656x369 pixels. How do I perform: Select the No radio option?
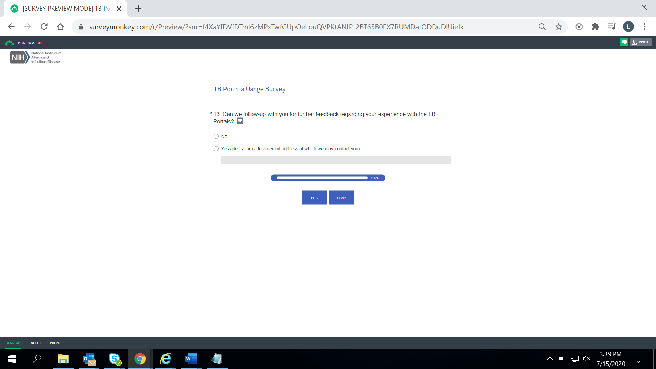pyautogui.click(x=216, y=136)
